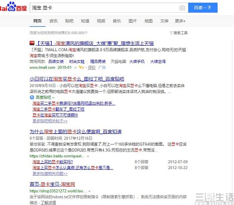The width and height of the screenshot is (234, 205).
Task: Switch to the 文库 tab
Action: point(164,21)
